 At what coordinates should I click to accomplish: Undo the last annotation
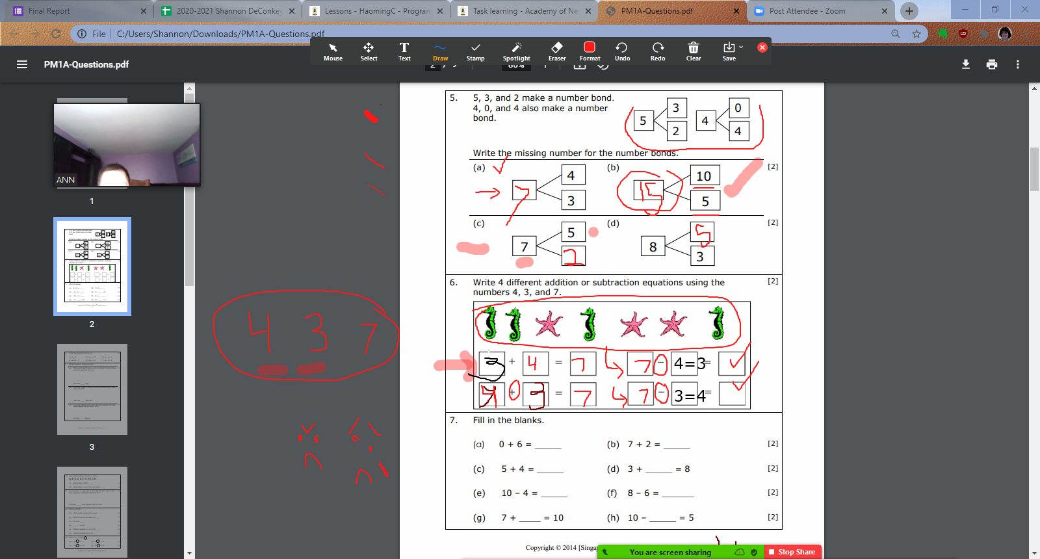point(622,51)
